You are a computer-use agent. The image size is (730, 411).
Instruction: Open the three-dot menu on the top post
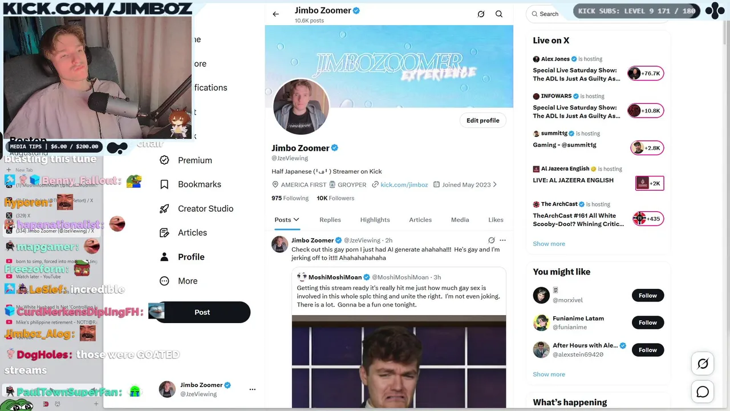(x=502, y=240)
